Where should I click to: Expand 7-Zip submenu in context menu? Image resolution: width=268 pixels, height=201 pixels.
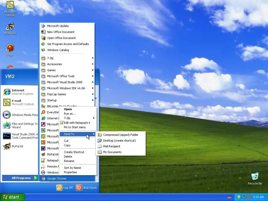(78, 118)
